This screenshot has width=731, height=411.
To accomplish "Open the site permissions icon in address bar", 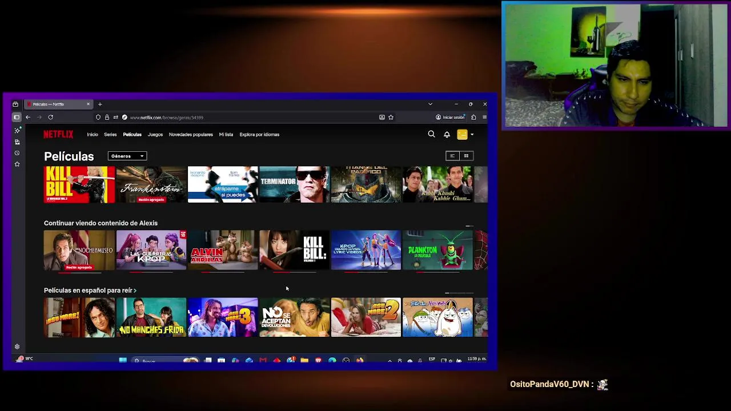I will [x=115, y=117].
